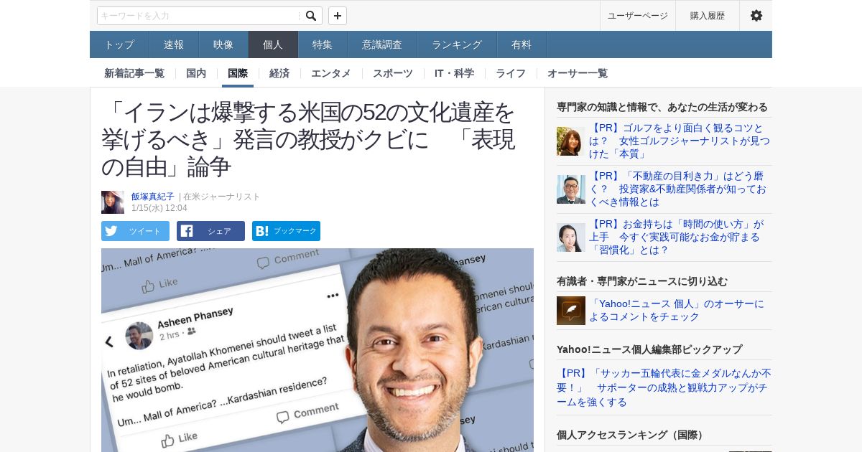Open PR link about 不動産の目利き力
Image resolution: width=862 pixels, height=452 pixels.
coord(677,189)
